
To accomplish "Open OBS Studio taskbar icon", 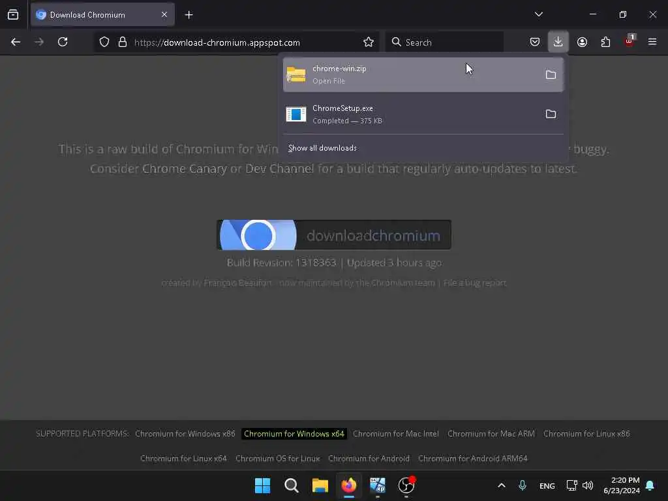I will pos(406,485).
